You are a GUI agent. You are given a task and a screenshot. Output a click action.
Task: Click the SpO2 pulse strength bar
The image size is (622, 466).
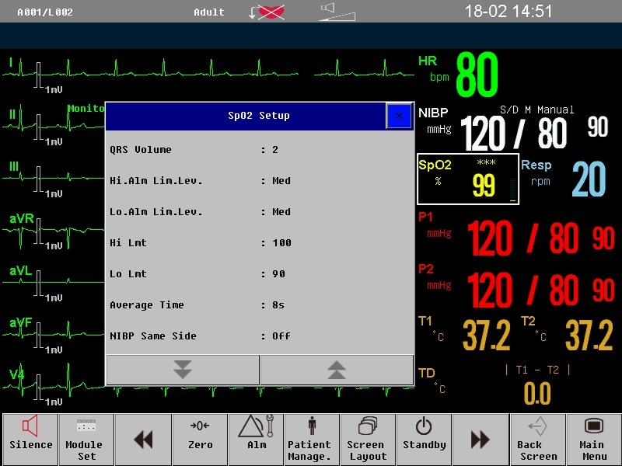tap(512, 190)
